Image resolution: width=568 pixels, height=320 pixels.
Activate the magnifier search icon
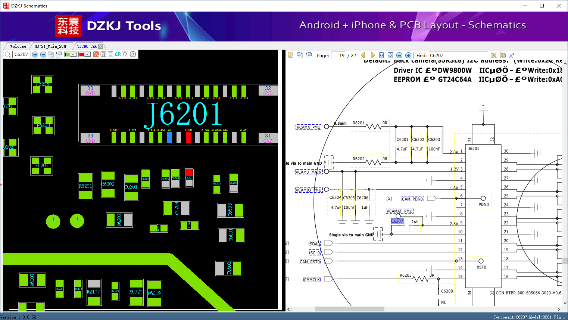8,54
